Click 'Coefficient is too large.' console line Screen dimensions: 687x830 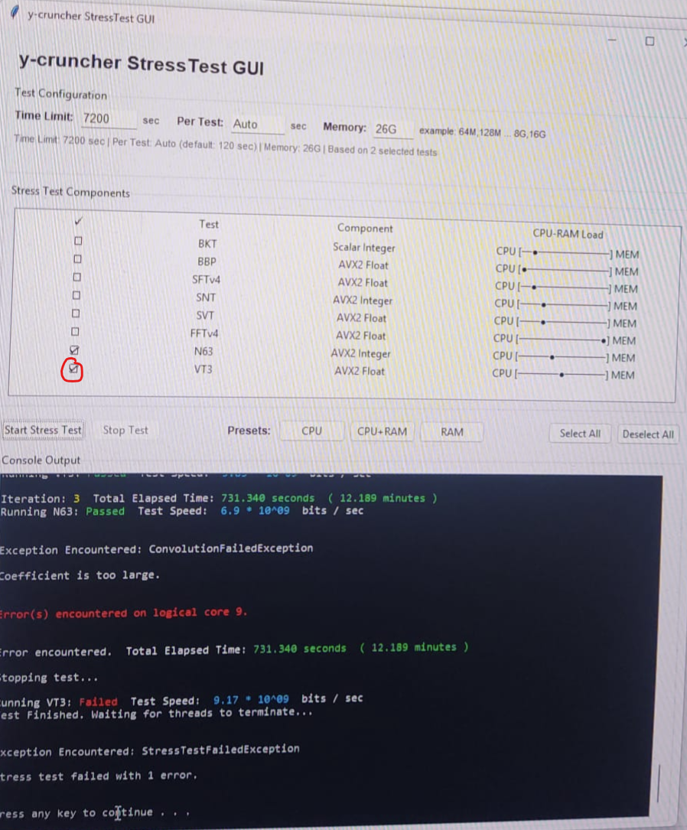click(80, 574)
